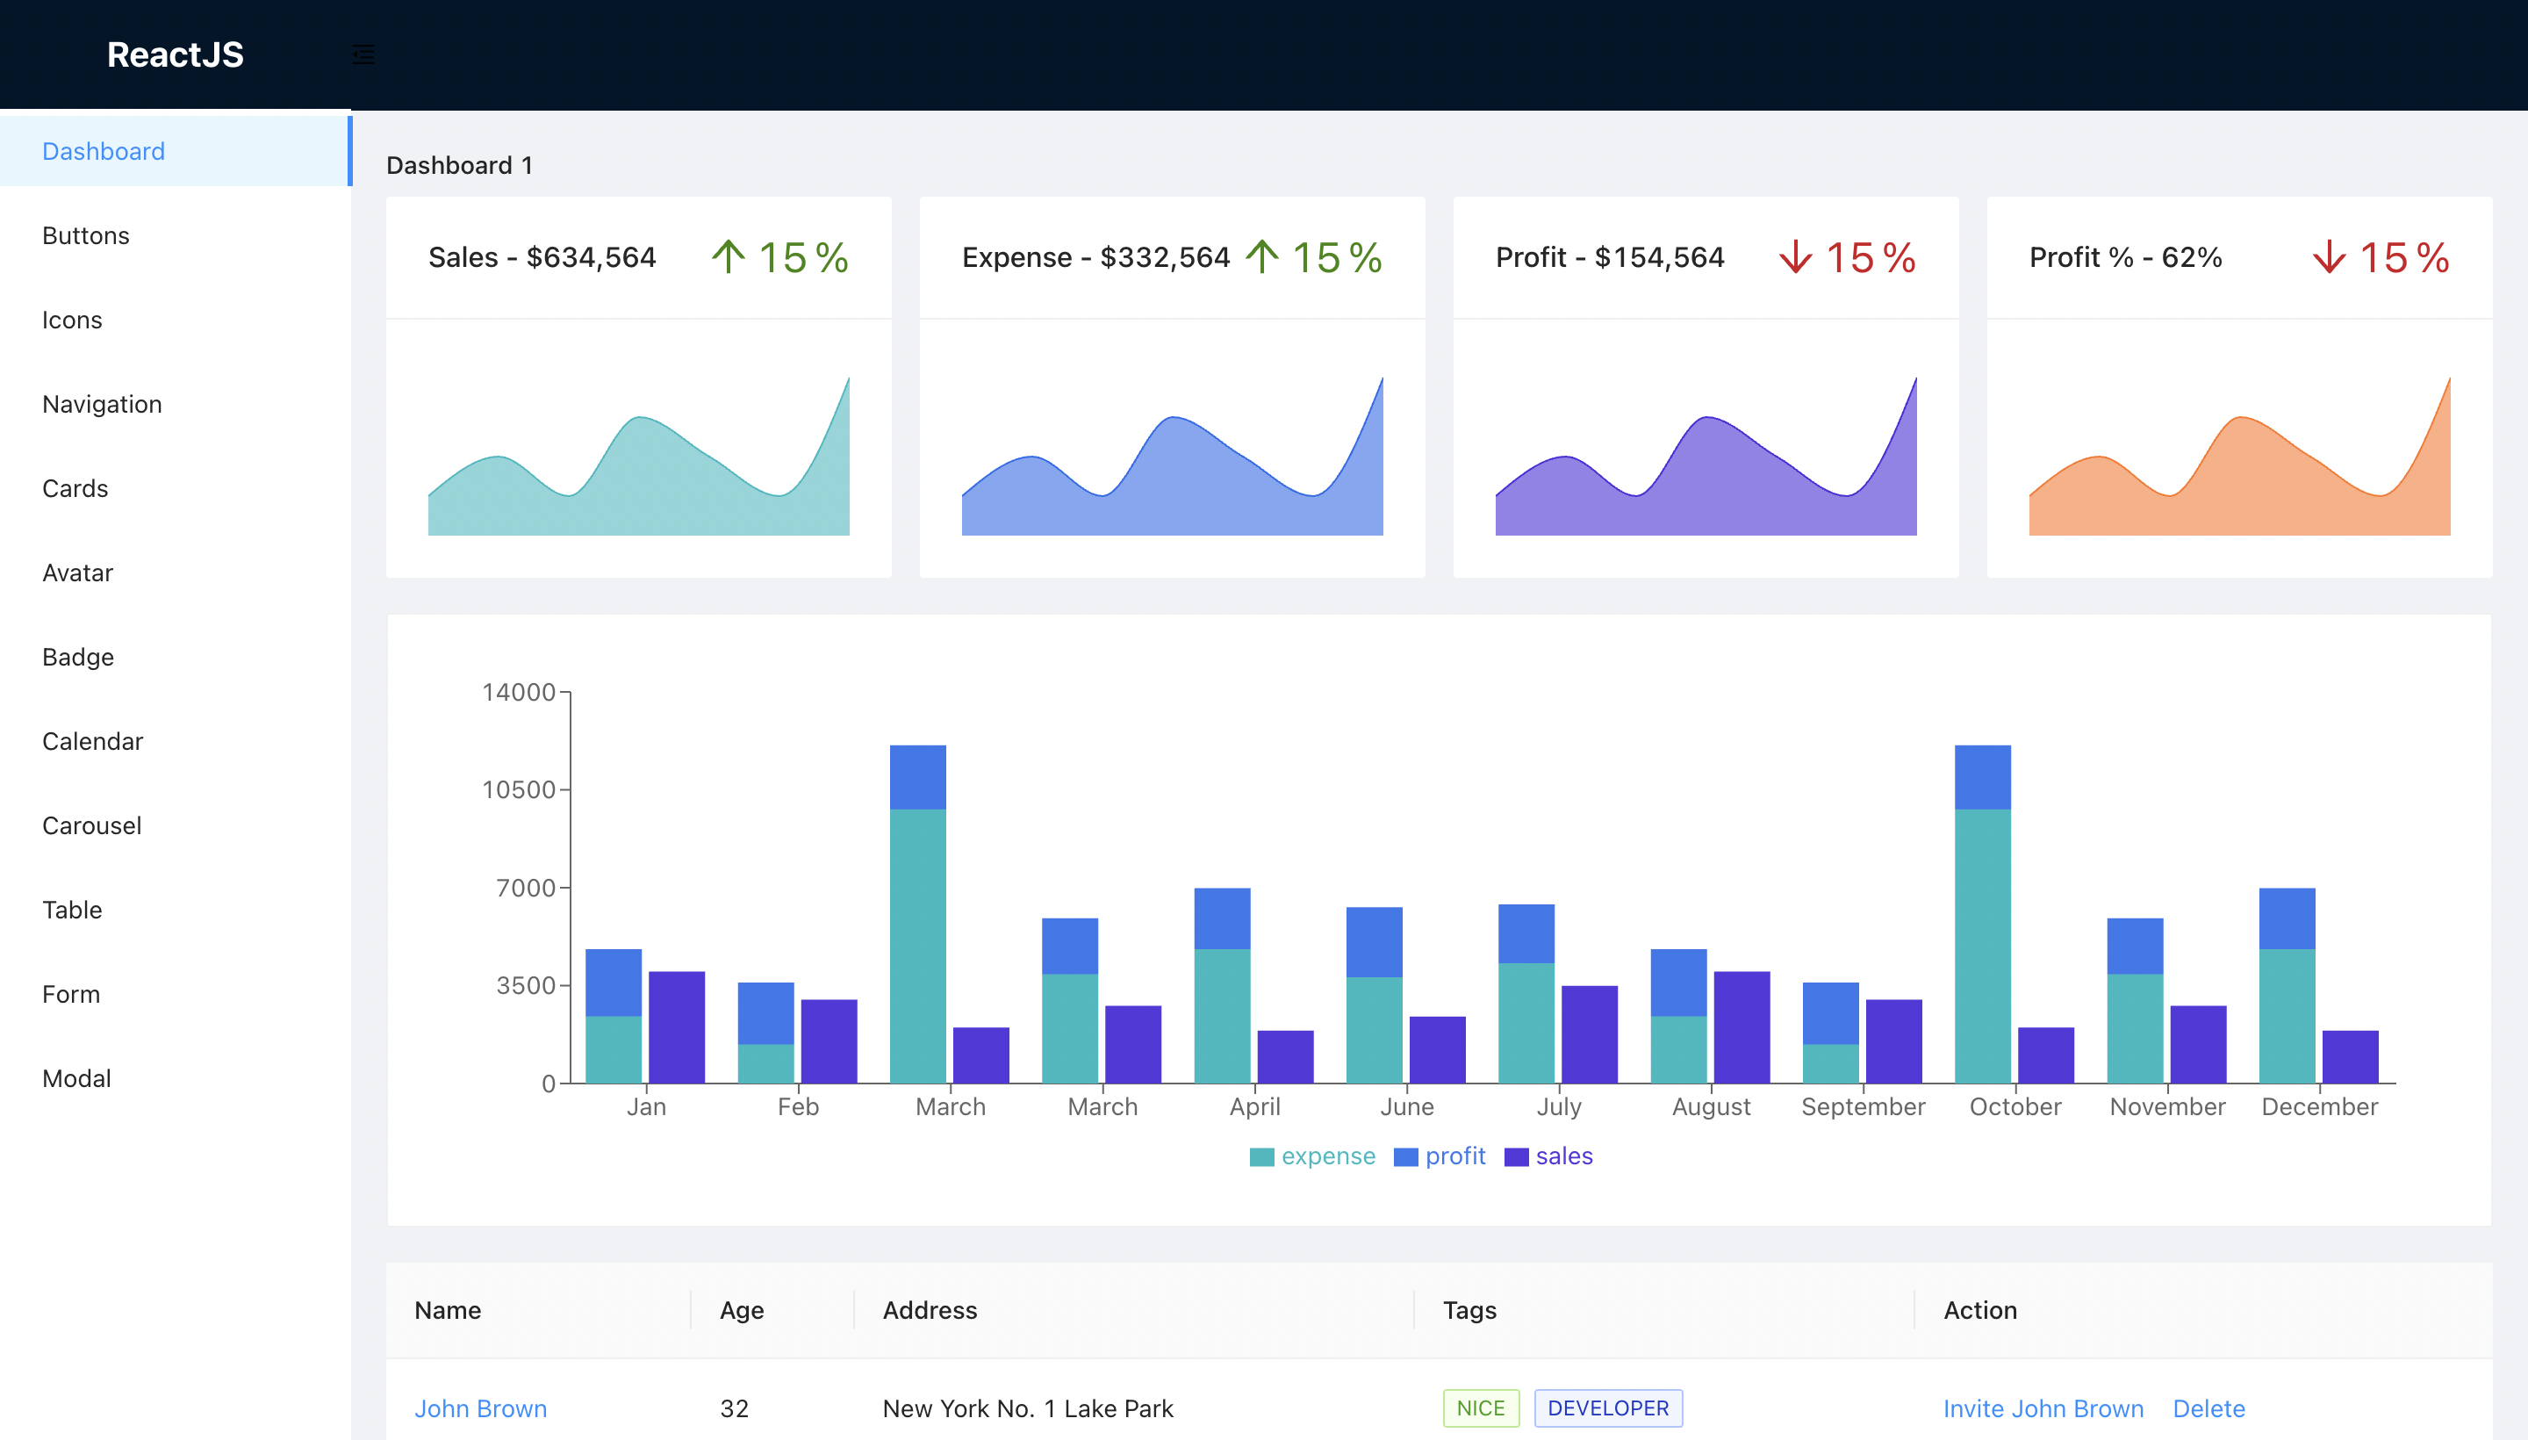Click the tall October expense bar

pyautogui.click(x=1981, y=945)
